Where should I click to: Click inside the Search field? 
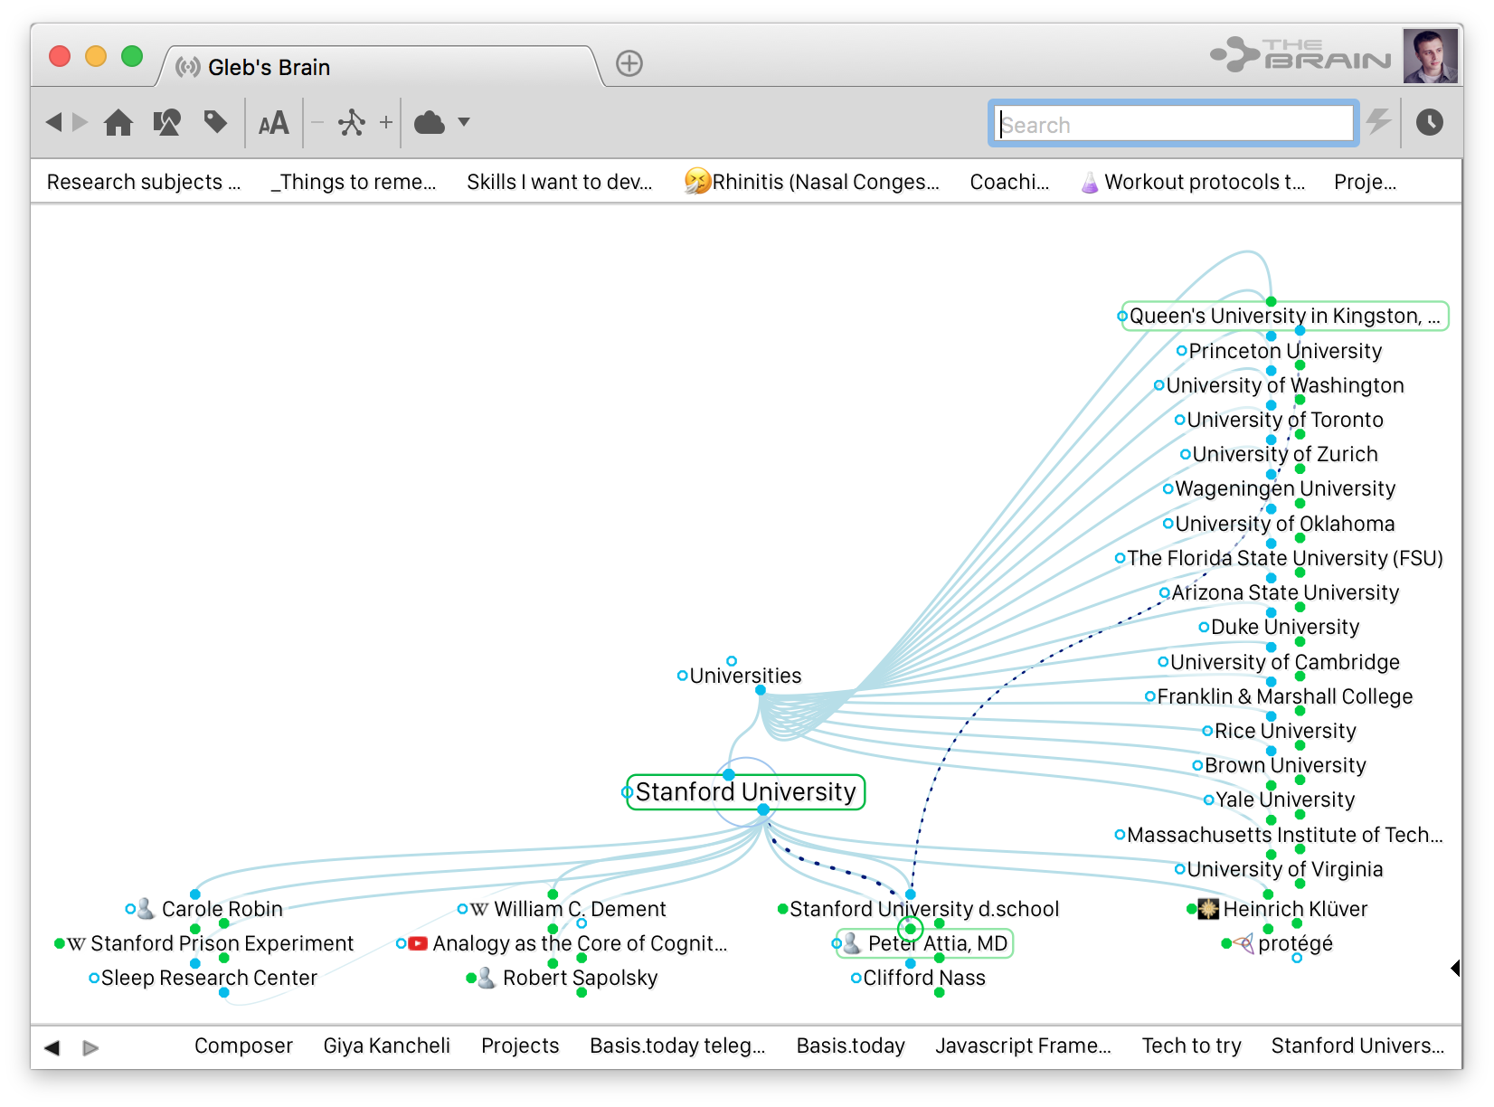(1174, 125)
